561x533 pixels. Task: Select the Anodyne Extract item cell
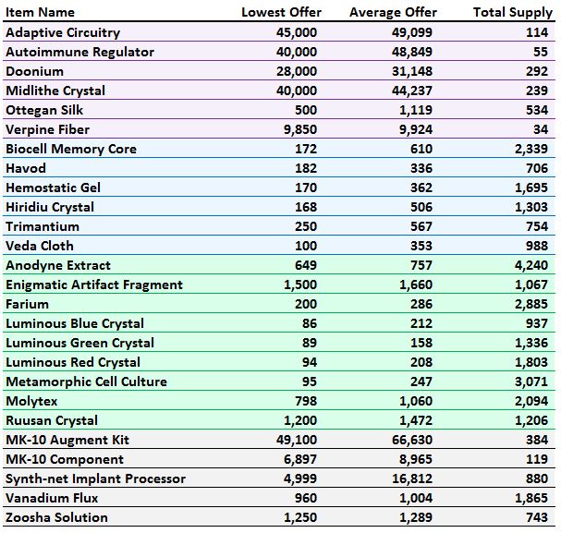pos(58,265)
